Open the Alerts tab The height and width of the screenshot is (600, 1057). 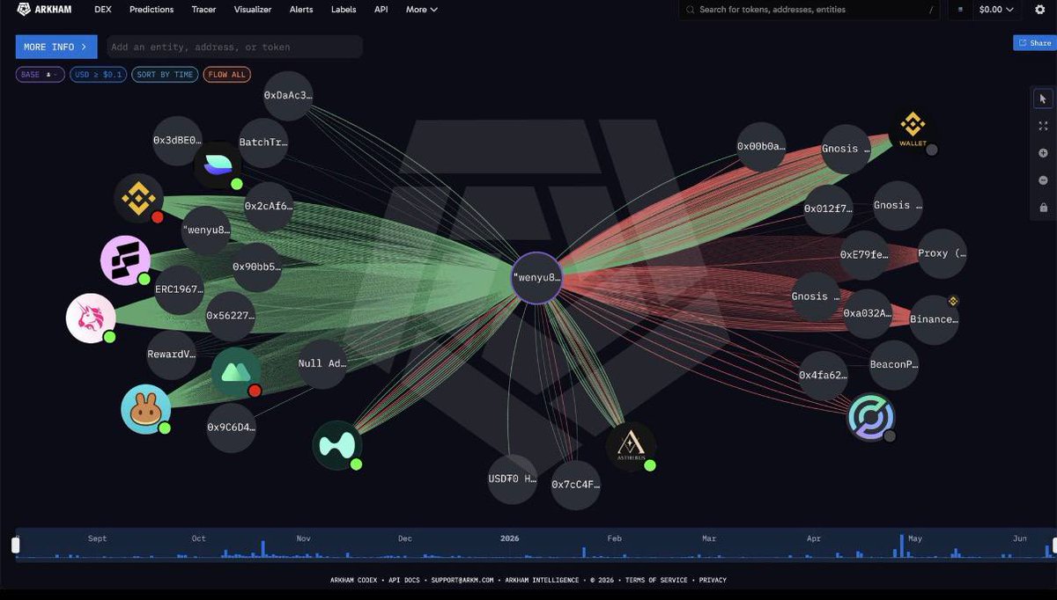click(301, 10)
